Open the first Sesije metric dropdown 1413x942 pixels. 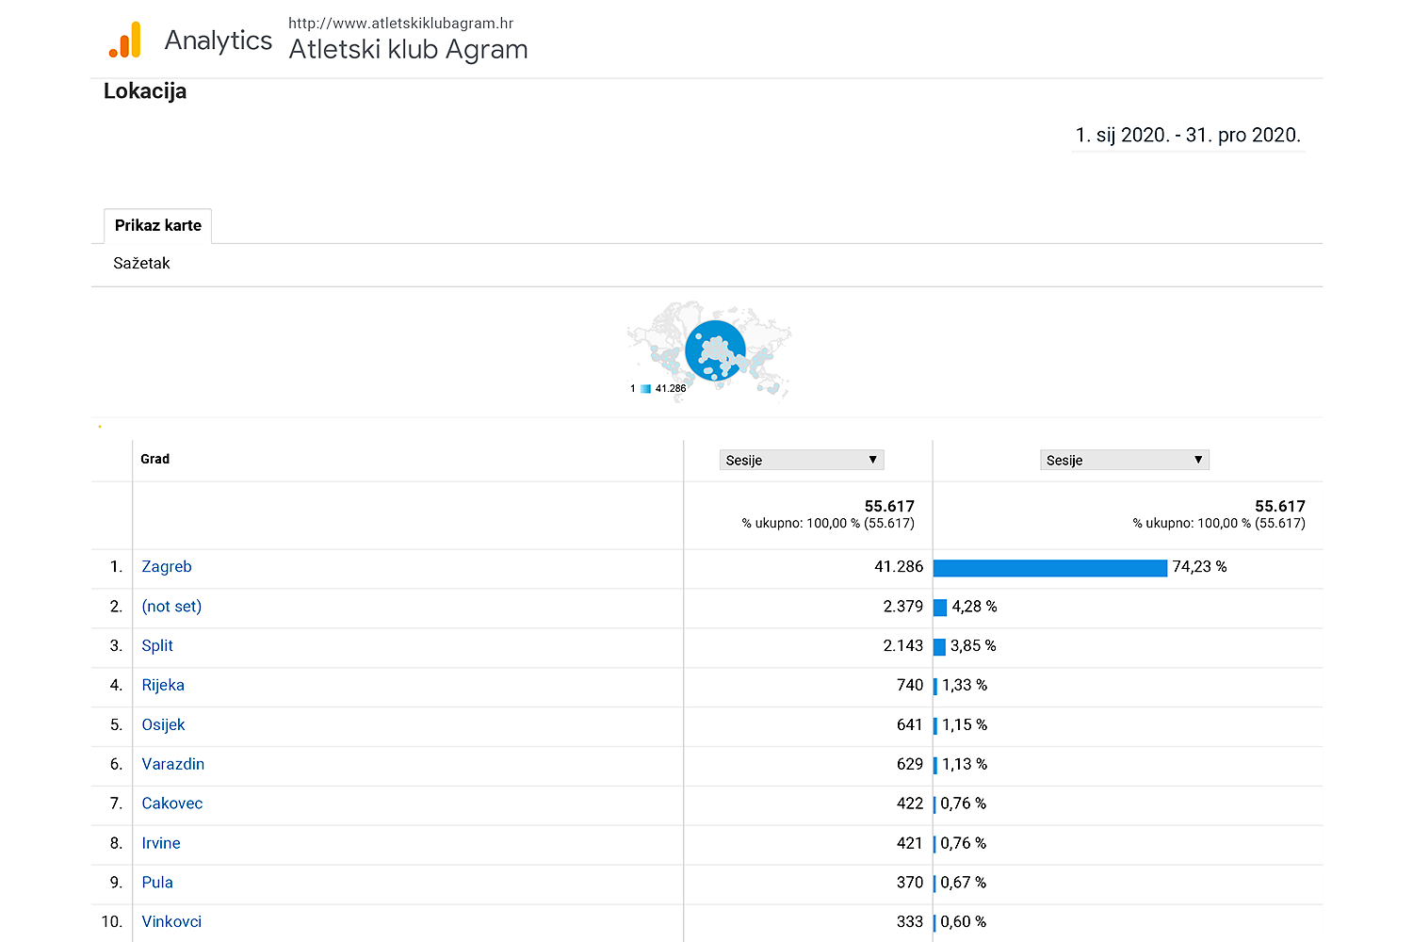click(801, 460)
